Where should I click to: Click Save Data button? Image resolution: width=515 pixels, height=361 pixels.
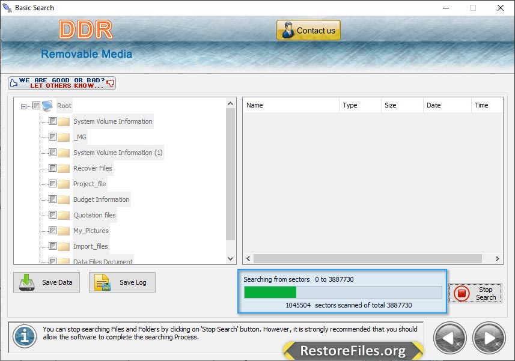(x=47, y=282)
